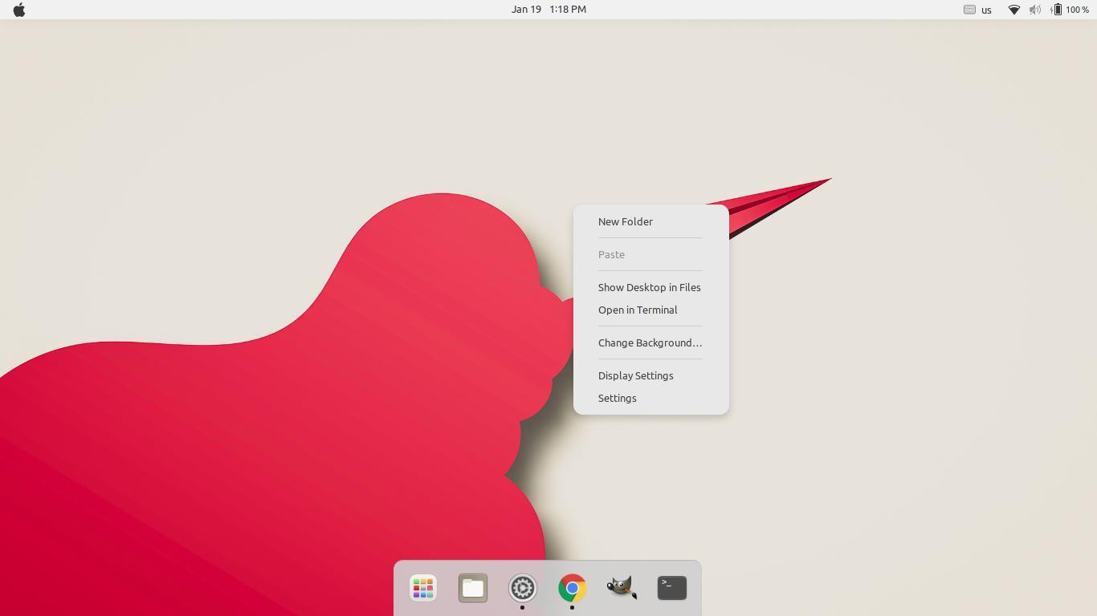
Task: Click the Apple logo in top bar
Action: coord(19,10)
